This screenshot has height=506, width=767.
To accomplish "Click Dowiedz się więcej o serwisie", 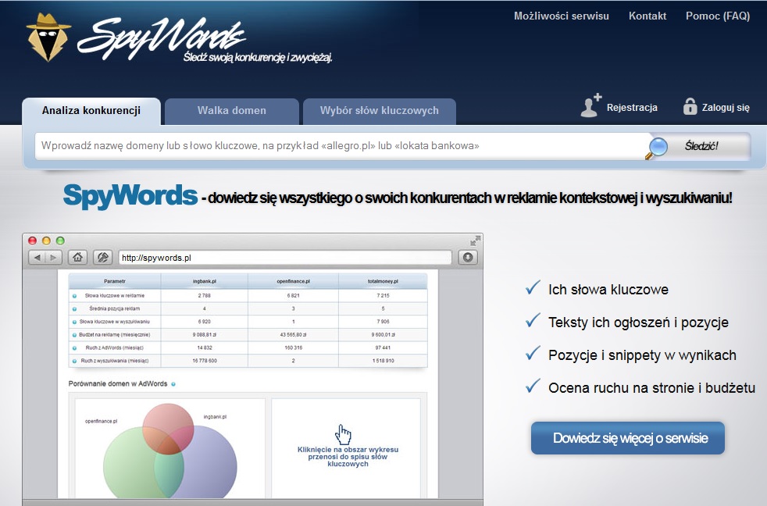I will coord(629,438).
